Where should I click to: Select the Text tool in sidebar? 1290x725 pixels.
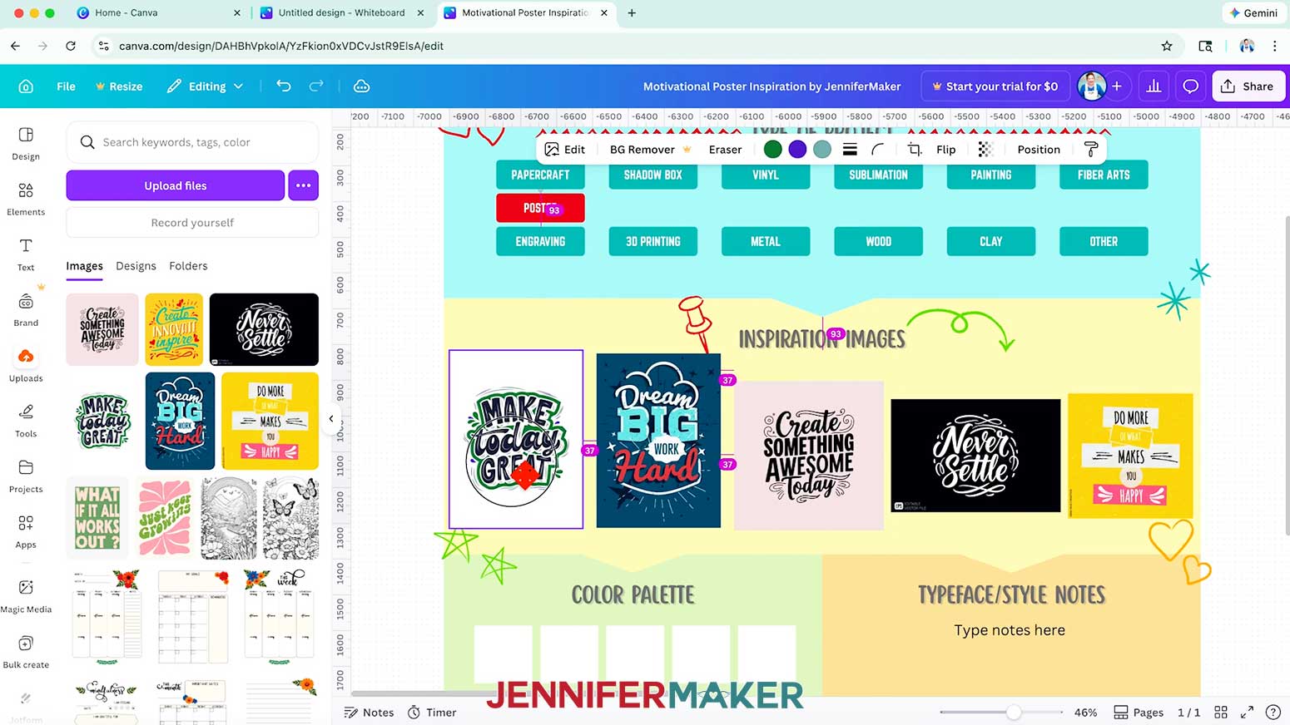coord(26,254)
